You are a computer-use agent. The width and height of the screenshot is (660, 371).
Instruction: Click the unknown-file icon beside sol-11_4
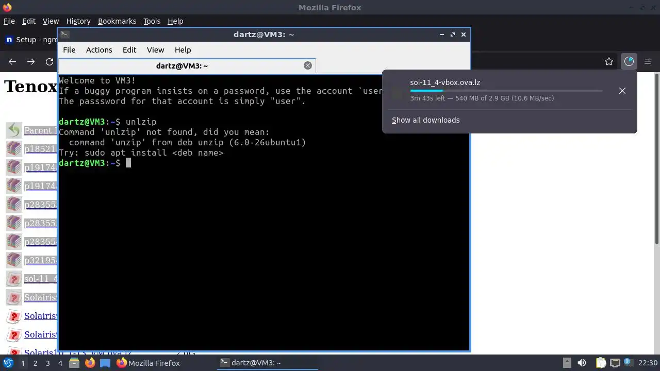14,279
